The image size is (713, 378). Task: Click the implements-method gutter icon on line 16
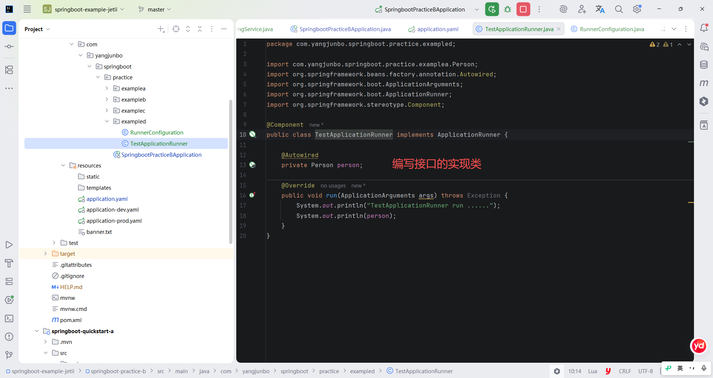[252, 195]
